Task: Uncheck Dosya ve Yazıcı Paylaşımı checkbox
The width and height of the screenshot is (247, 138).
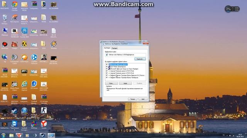Action: point(107,69)
